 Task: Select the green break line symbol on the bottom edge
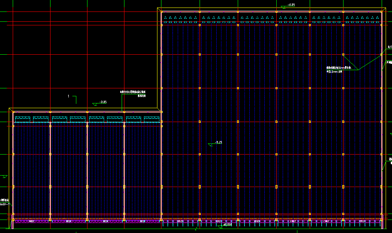point(196,229)
